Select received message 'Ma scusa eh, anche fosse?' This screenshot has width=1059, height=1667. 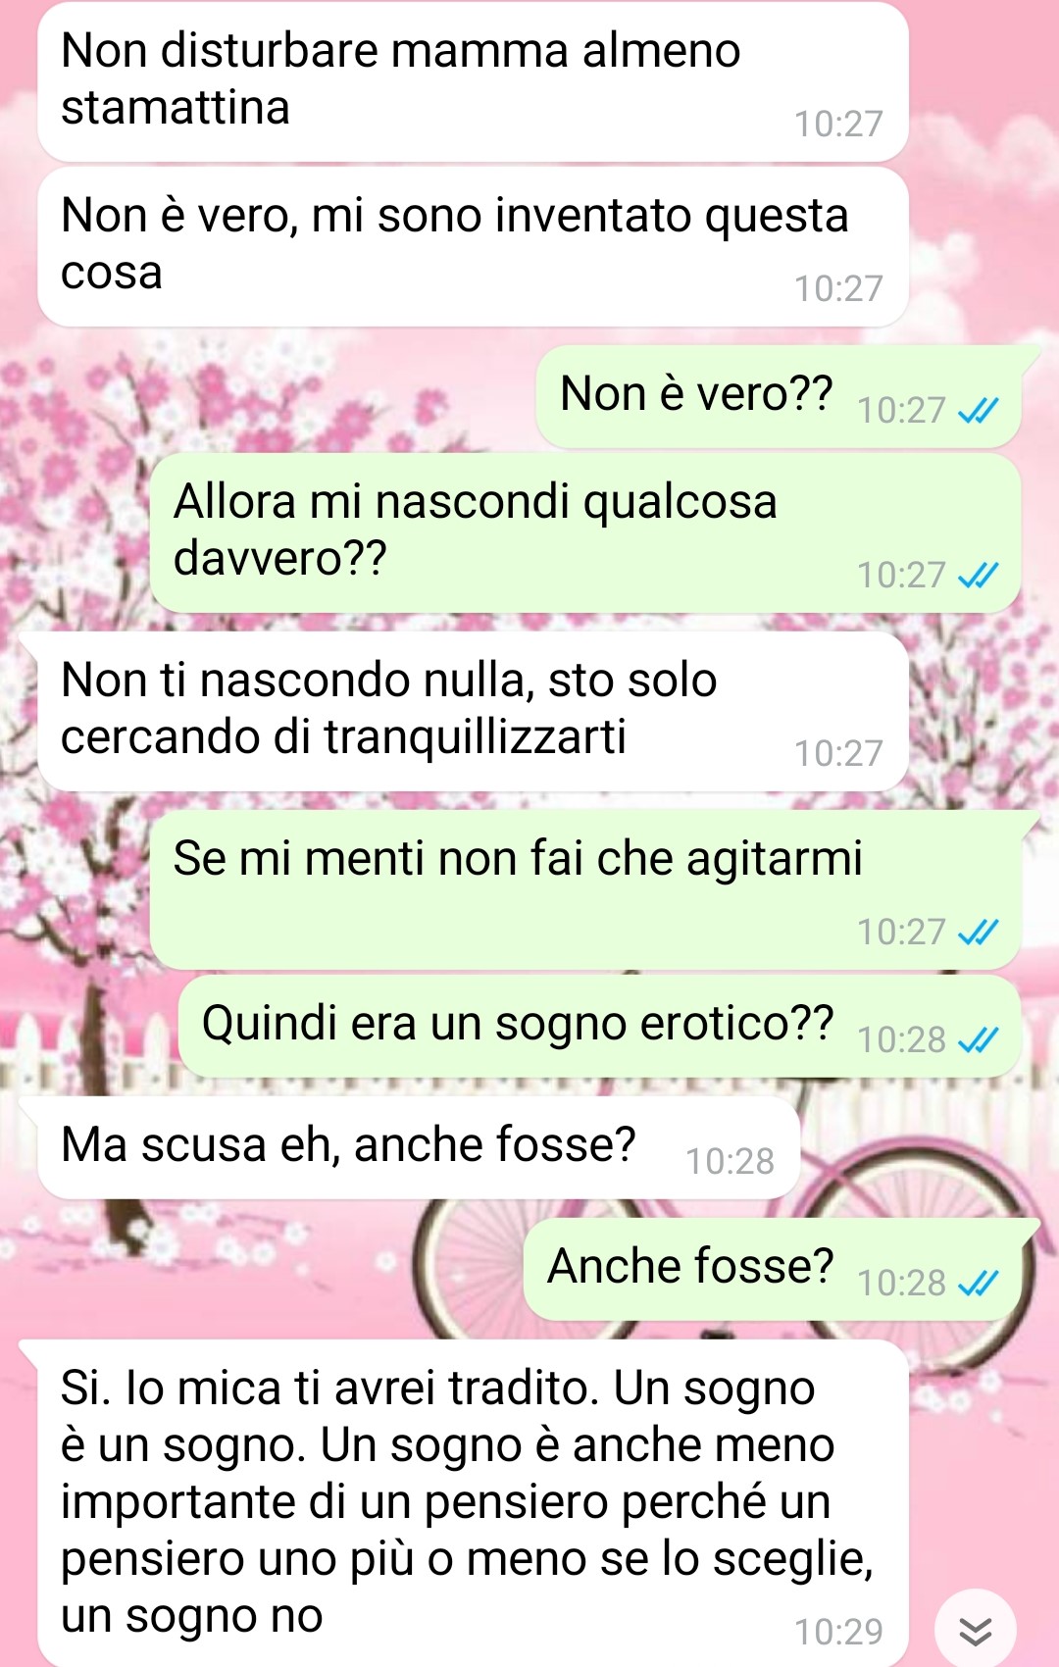click(419, 1148)
